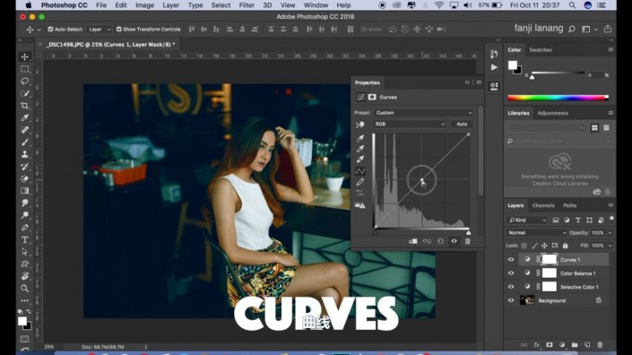Select the Pen tool
Image resolution: width=632 pixels, height=355 pixels.
[x=25, y=228]
